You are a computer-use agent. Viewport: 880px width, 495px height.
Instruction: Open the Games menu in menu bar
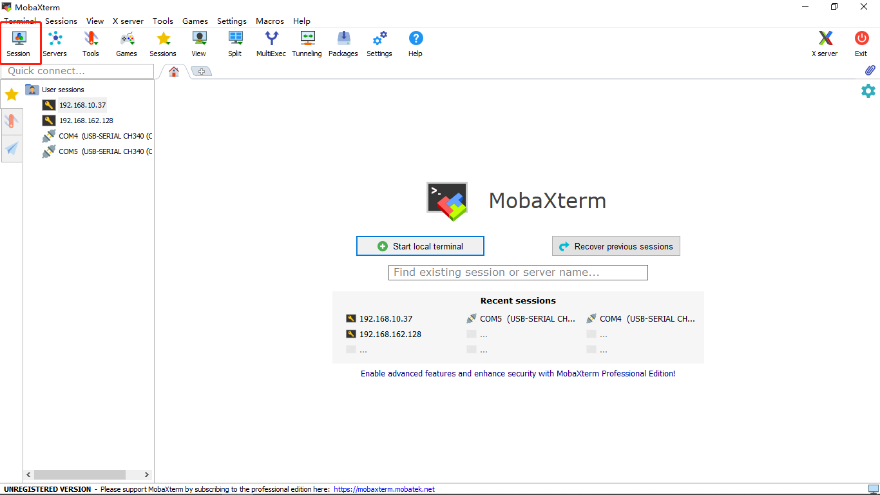[195, 21]
